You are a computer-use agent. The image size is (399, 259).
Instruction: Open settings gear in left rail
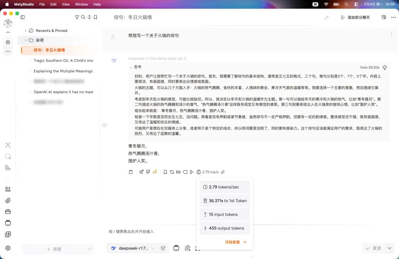[8, 248]
